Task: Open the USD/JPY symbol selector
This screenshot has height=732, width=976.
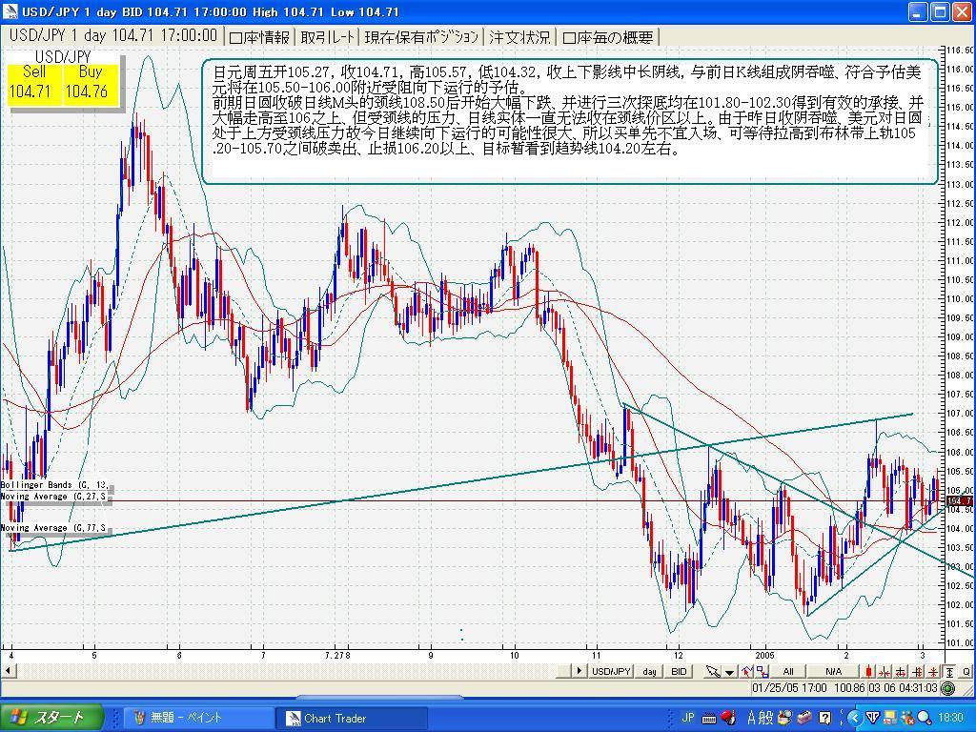Action: 610,671
